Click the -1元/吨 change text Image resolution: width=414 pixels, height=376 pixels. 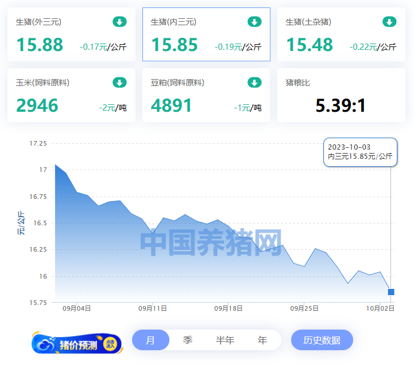[248, 108]
